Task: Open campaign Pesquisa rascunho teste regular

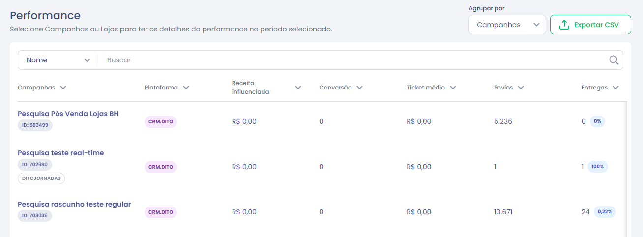Action: click(74, 204)
